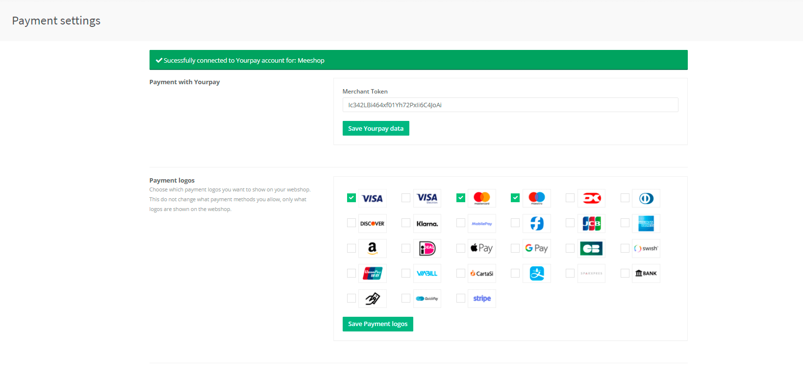The height and width of the screenshot is (376, 803).
Task: Uncheck the Visa logo checkbox
Action: click(351, 198)
